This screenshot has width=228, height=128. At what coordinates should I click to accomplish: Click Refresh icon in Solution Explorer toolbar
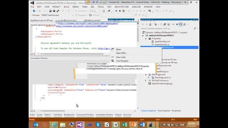(156, 25)
